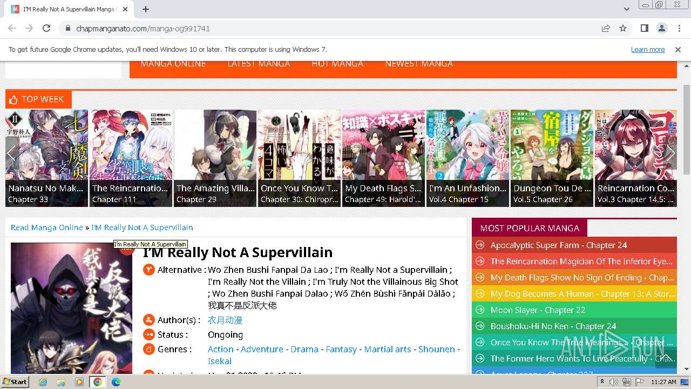Screen dimensions: 691x389
Task: Show hidden system tray icons
Action: point(602,382)
